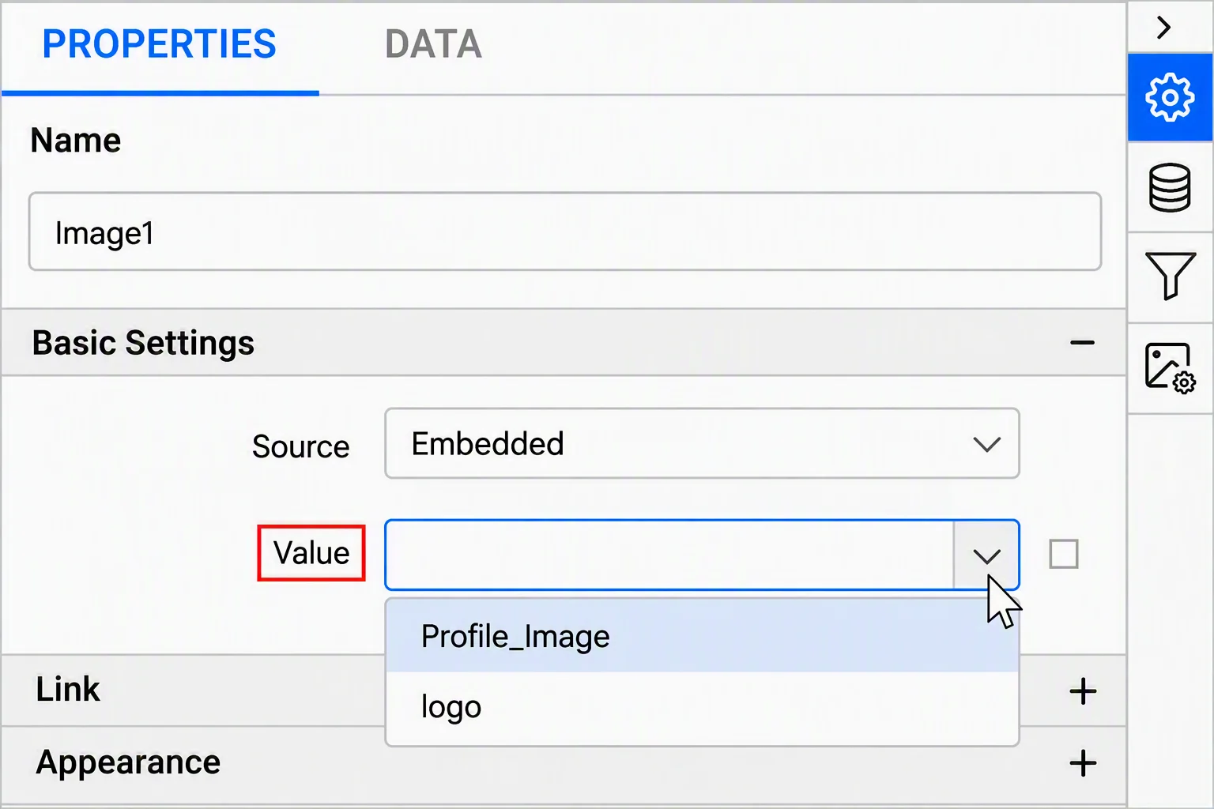
Task: Collapse the Basic Settings section
Action: coord(1082,343)
